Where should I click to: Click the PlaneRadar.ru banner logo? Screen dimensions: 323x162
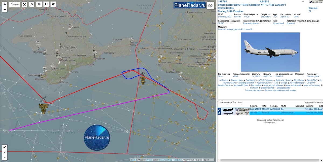pos(190,5)
